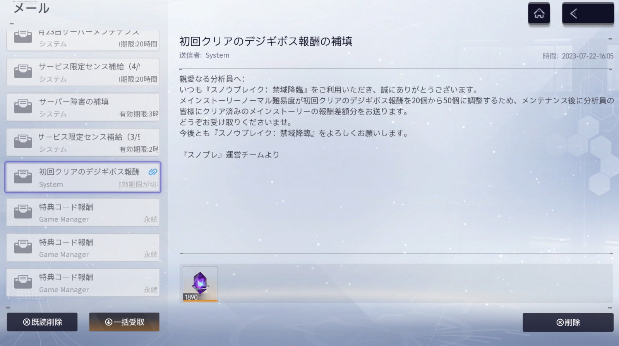This screenshot has width=619, height=346.
Task: Click the 1890 quantity label on the reward
Action: pyautogui.click(x=191, y=297)
